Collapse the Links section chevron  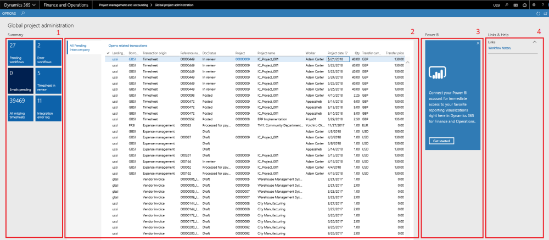(x=534, y=42)
